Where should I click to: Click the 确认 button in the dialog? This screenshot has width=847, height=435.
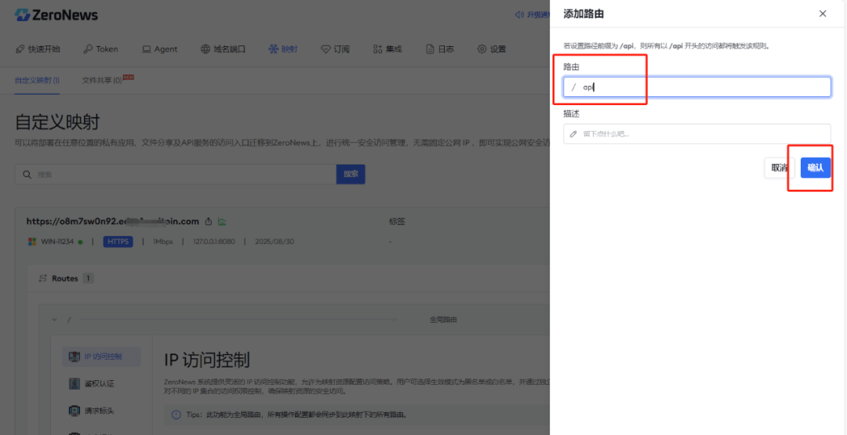click(815, 168)
